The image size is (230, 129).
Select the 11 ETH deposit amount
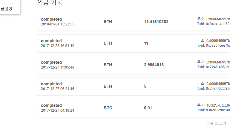[x=146, y=43]
